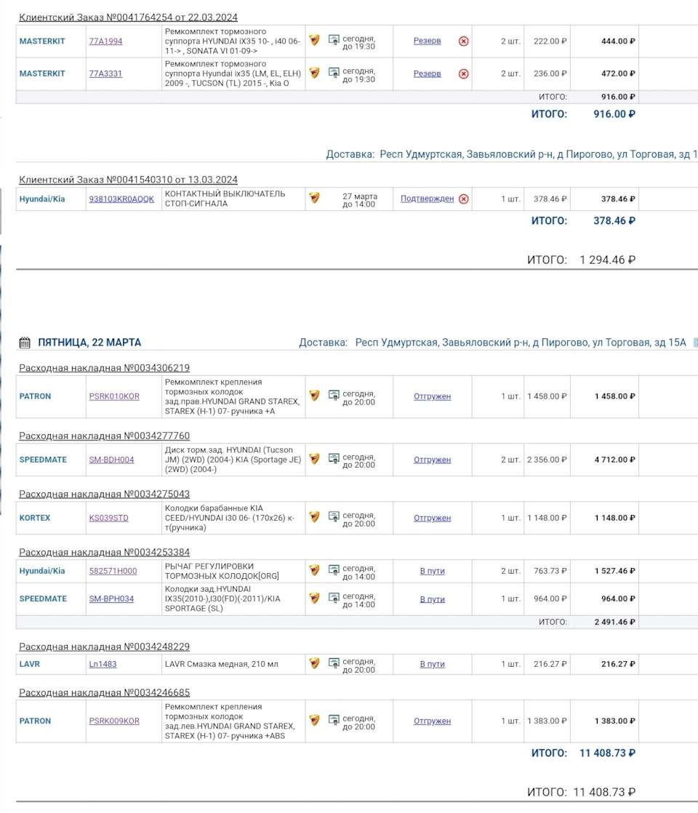The height and width of the screenshot is (813, 698).
Task: Open the SM-BPH034 part number link
Action: coord(111,599)
